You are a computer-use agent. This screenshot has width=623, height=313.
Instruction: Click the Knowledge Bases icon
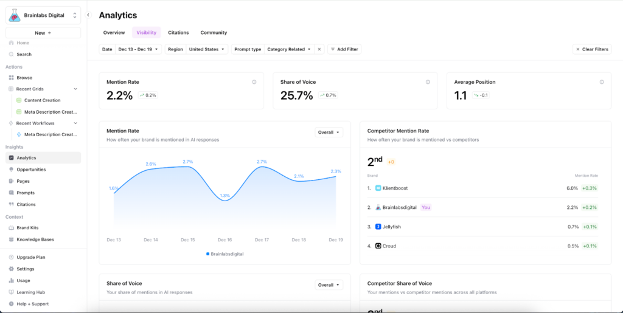[11, 239]
